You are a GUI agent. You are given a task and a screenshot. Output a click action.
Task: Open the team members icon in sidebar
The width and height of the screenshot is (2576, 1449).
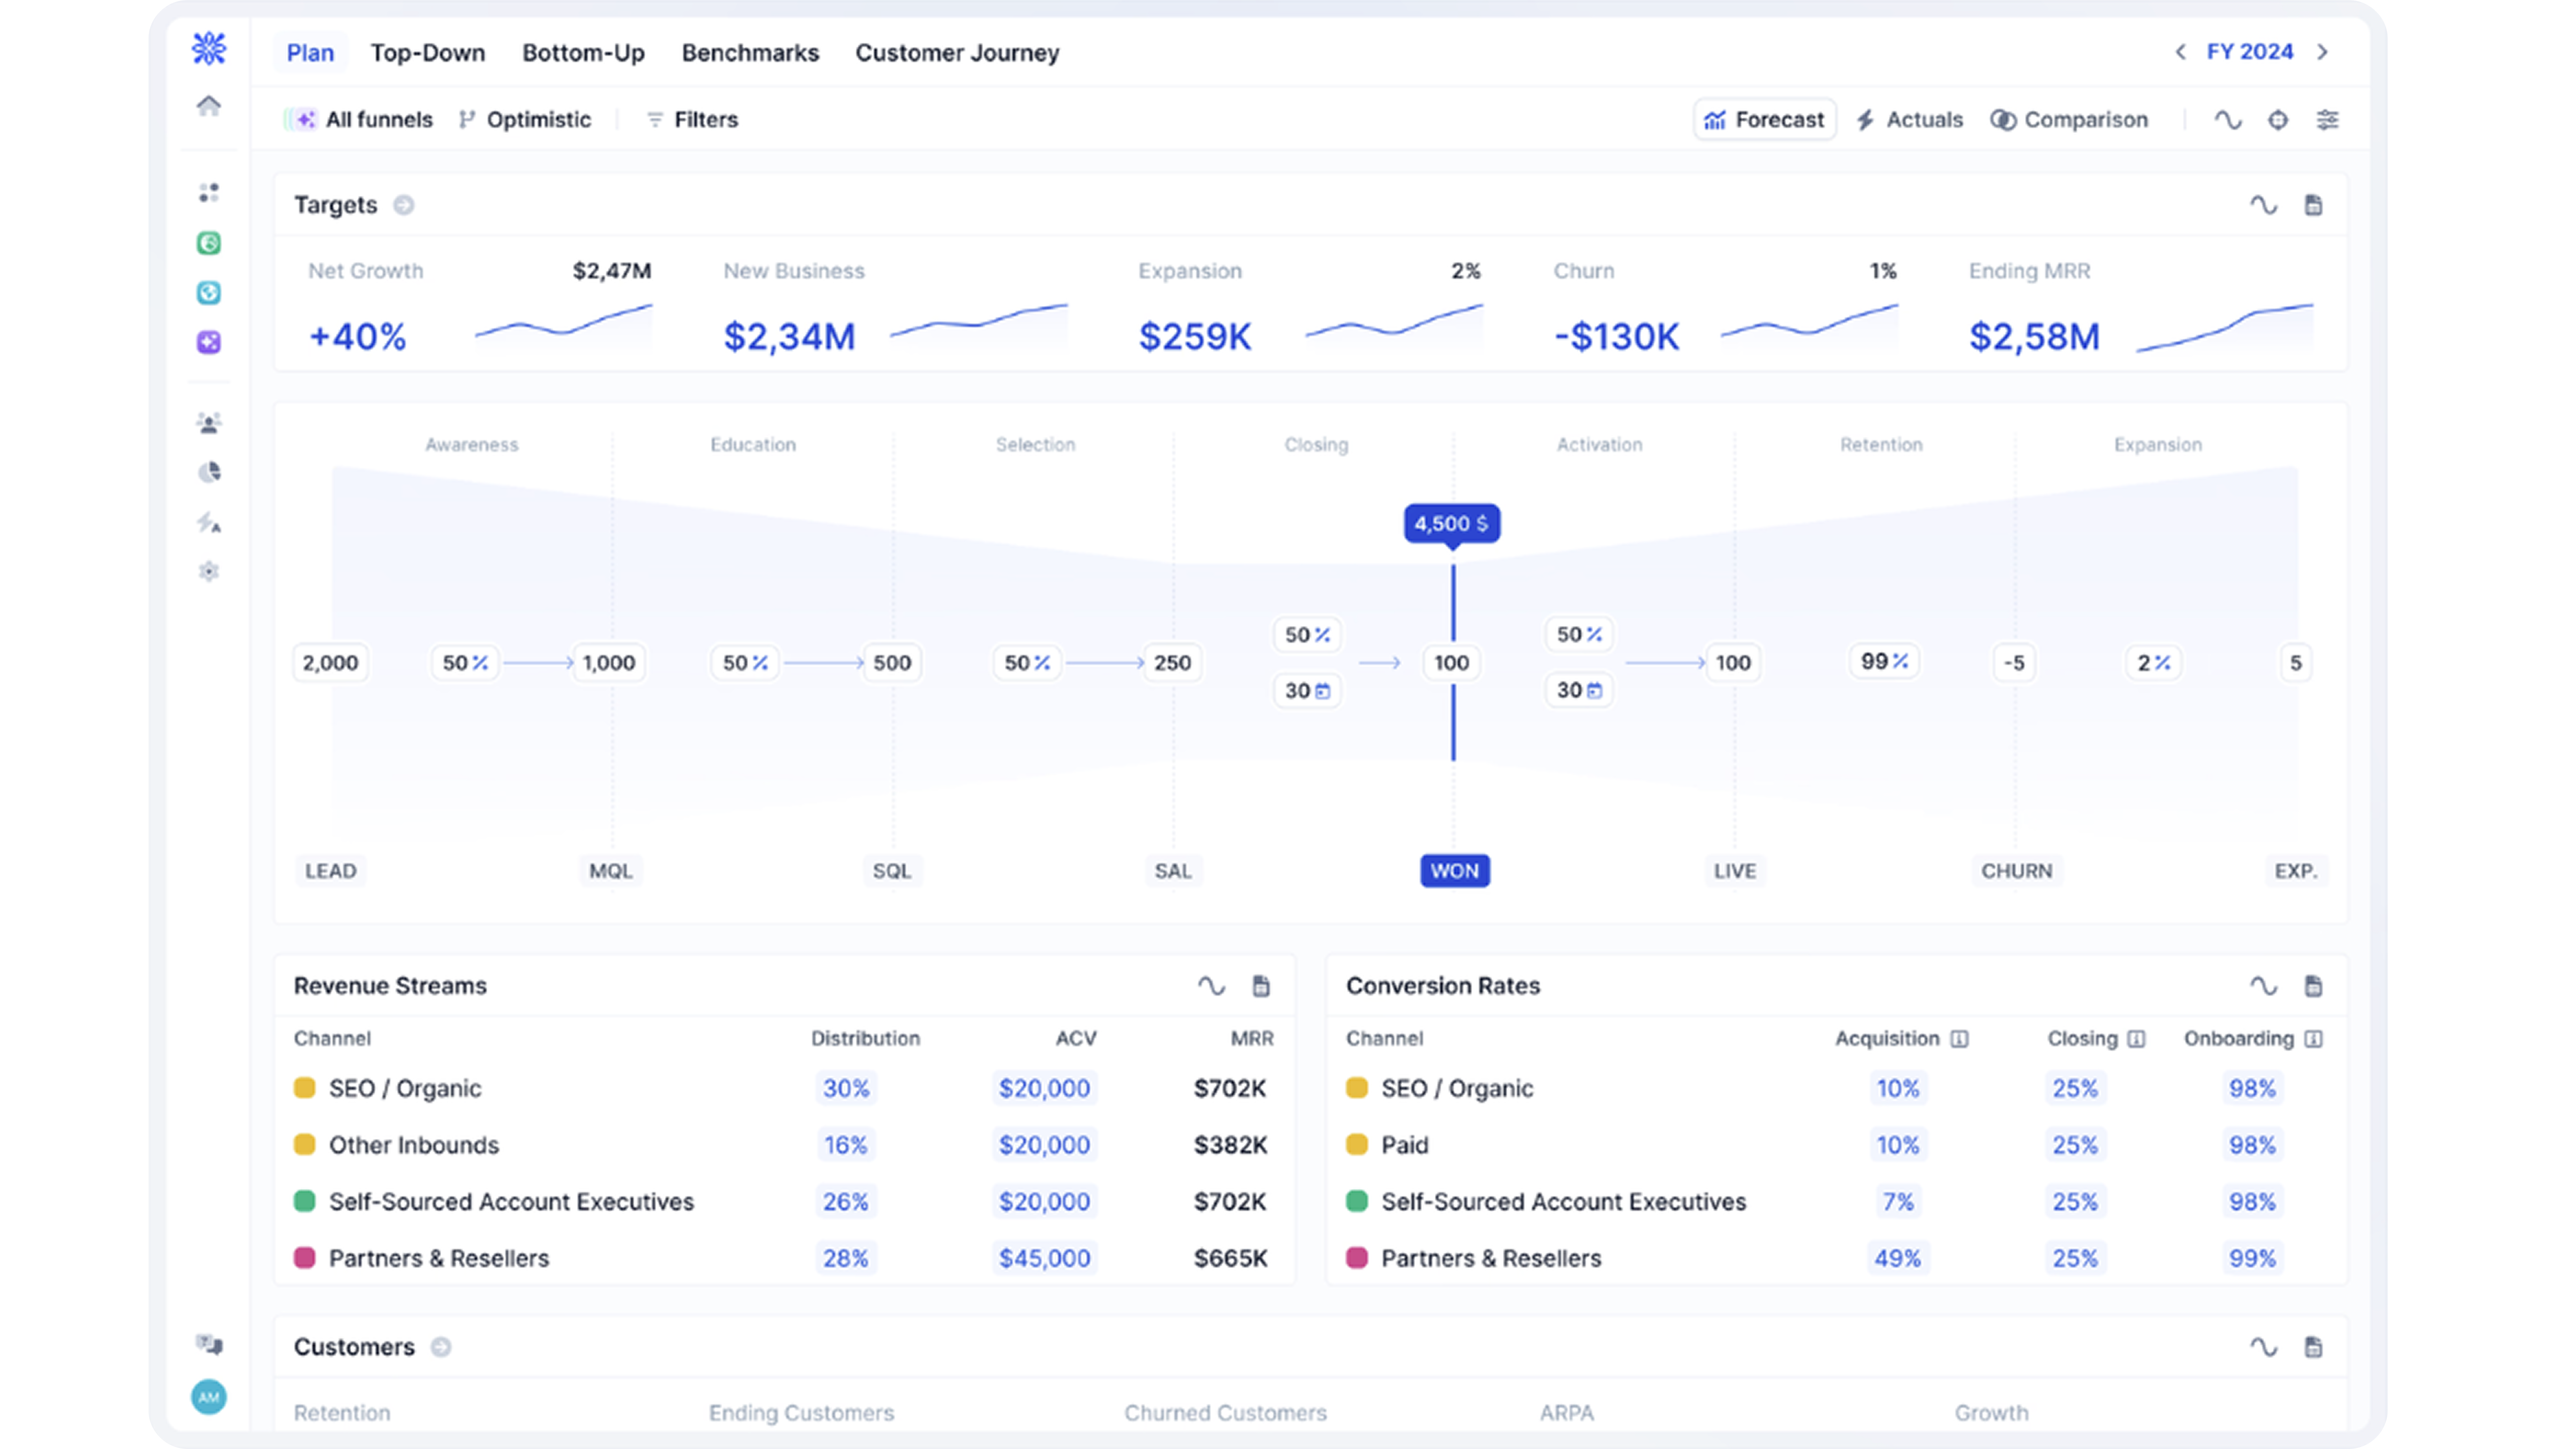[x=209, y=422]
